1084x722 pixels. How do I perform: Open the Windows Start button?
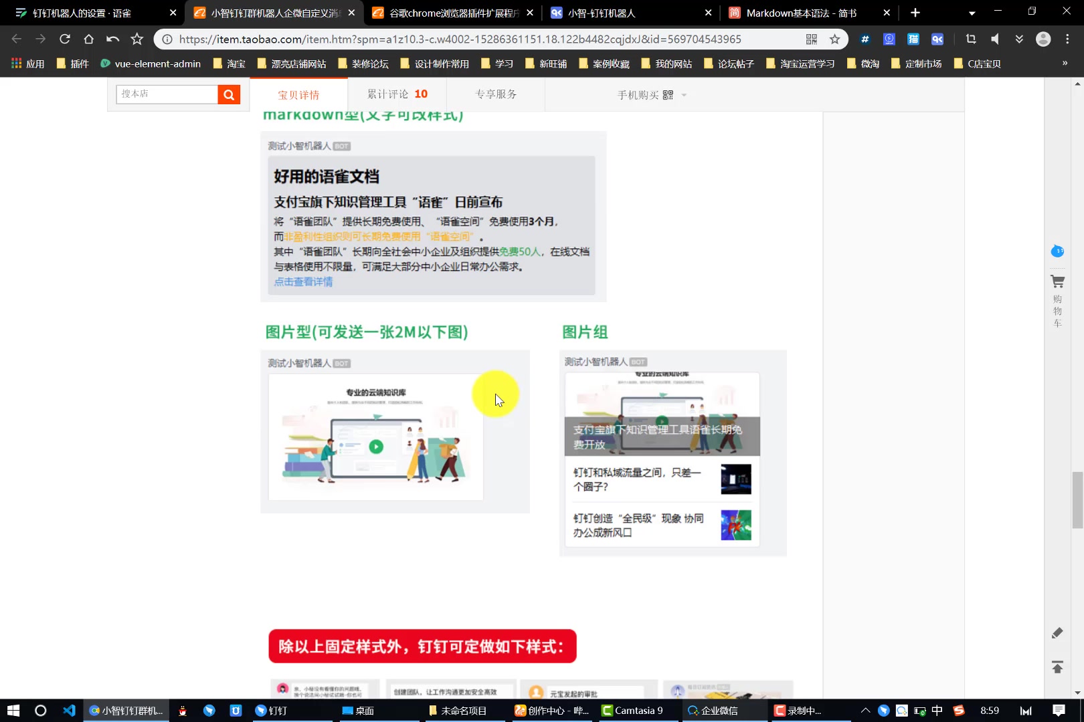point(13,711)
